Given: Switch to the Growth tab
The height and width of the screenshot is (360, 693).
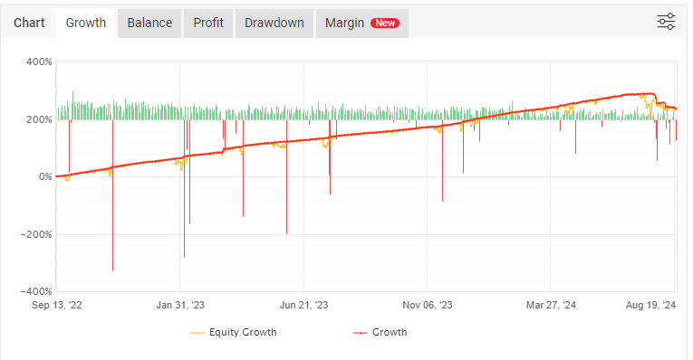Looking at the screenshot, I should (x=86, y=23).
